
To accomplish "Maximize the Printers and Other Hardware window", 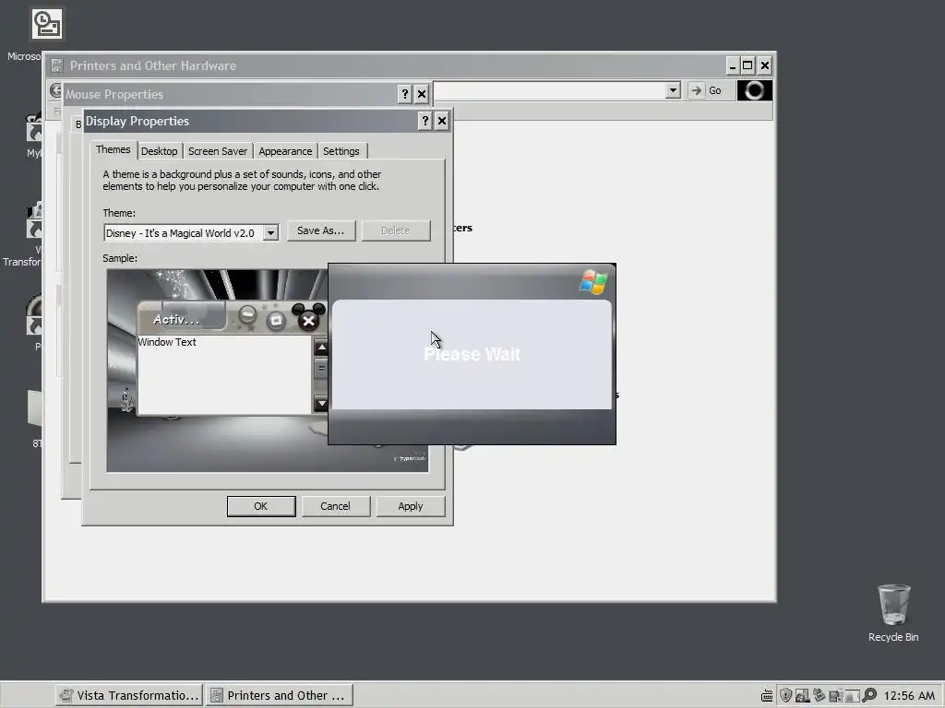I will pyautogui.click(x=748, y=65).
